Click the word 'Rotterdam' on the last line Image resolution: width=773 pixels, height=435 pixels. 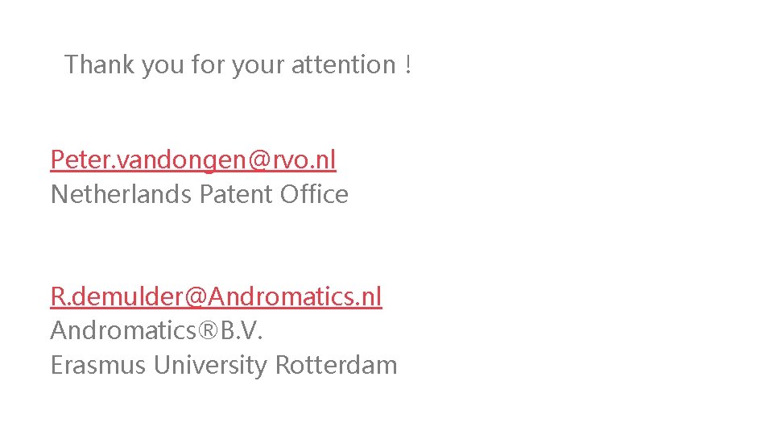tap(336, 365)
